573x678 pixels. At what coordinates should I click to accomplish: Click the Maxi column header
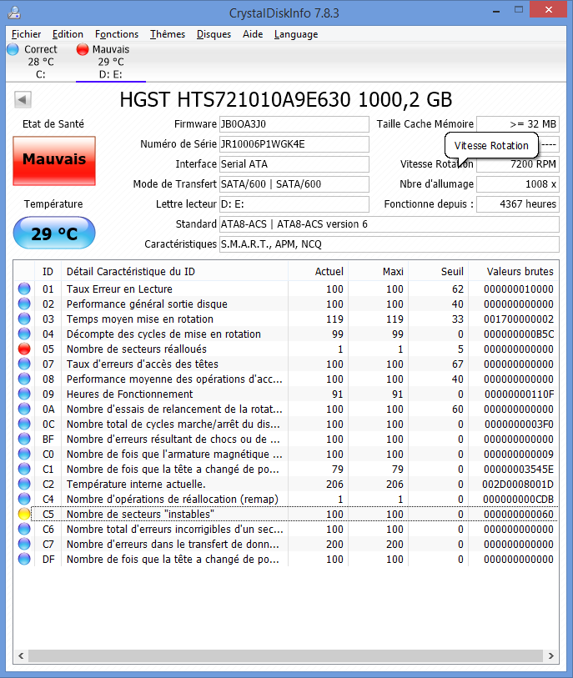(379, 272)
